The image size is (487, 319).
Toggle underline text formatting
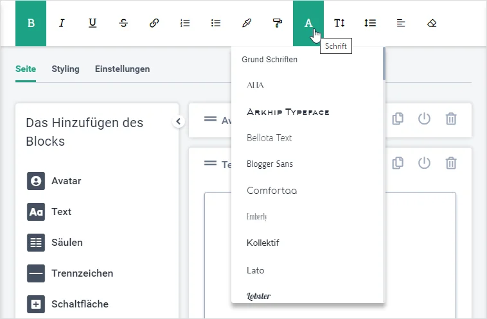(93, 23)
